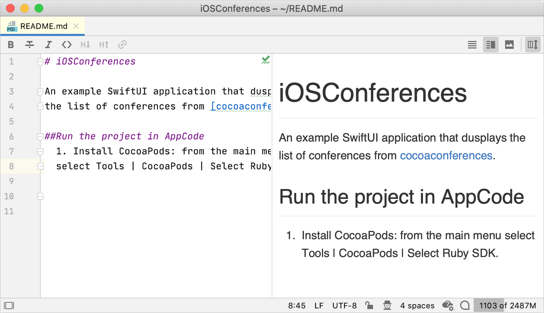Collapse the paragraph fold on line 3
Screen dimensions: 544x313
point(40,92)
